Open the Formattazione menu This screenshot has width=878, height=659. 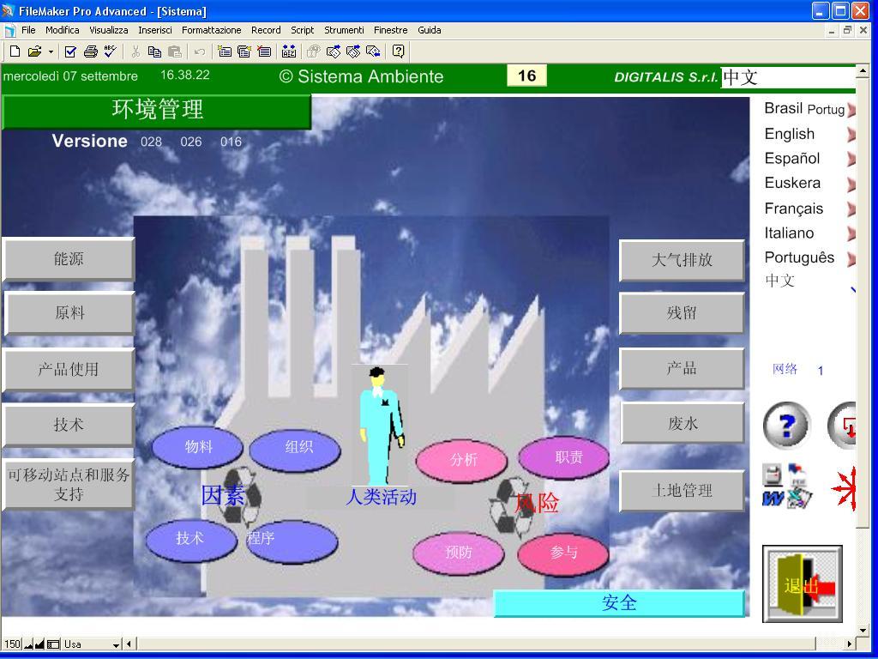coord(211,30)
